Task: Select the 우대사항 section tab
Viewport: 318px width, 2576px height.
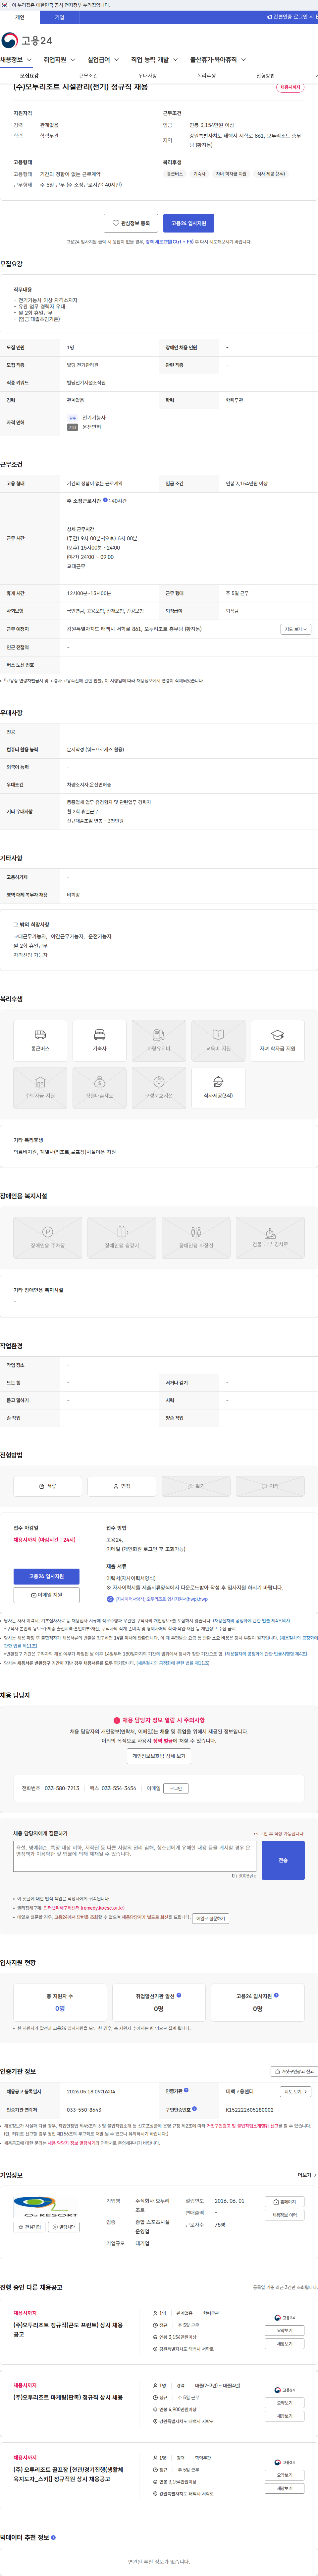Action: tap(147, 76)
